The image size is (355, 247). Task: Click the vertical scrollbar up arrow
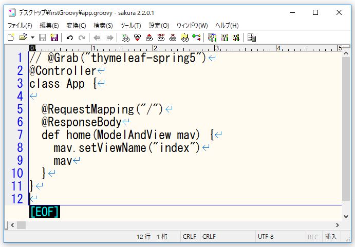click(346, 53)
